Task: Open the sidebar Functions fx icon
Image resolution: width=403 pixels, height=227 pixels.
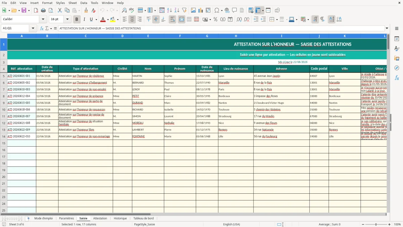Action: point(397,78)
